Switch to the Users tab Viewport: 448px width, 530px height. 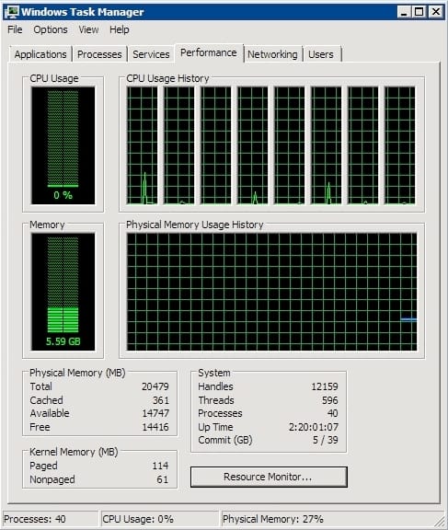coord(321,54)
